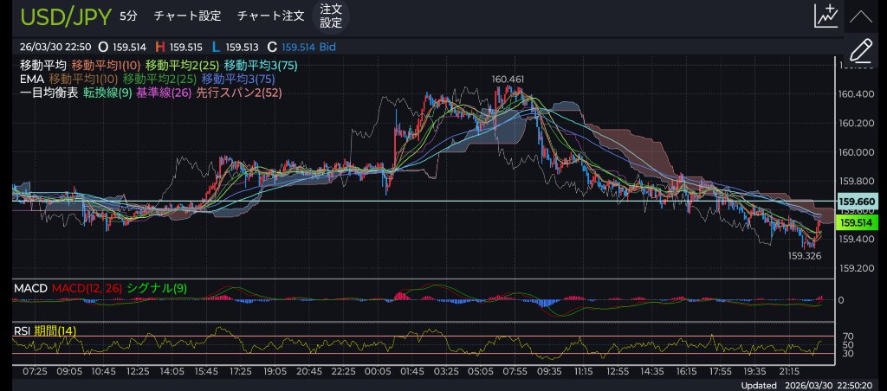Screen dimensions: 887x391
Task: Change the 5分 timeframe selector
Action: [x=128, y=16]
